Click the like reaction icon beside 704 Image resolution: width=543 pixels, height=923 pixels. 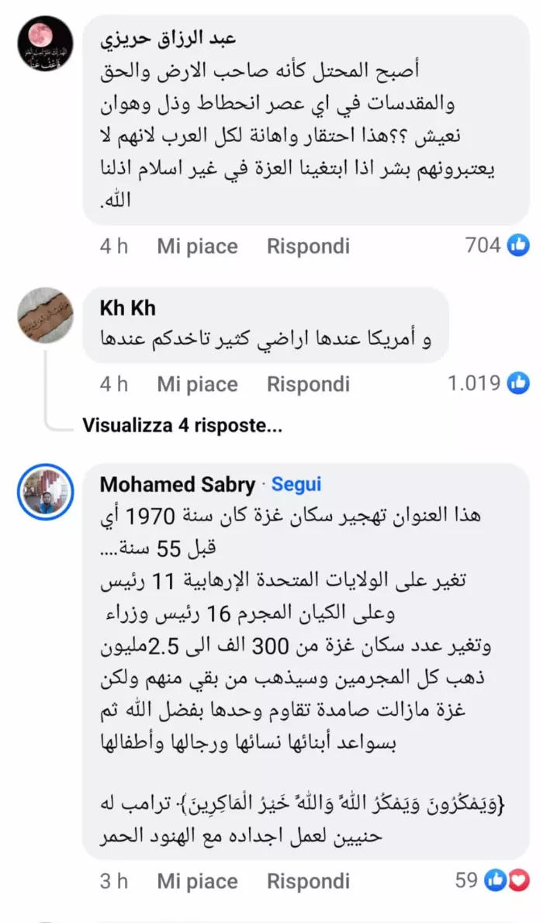tap(518, 246)
